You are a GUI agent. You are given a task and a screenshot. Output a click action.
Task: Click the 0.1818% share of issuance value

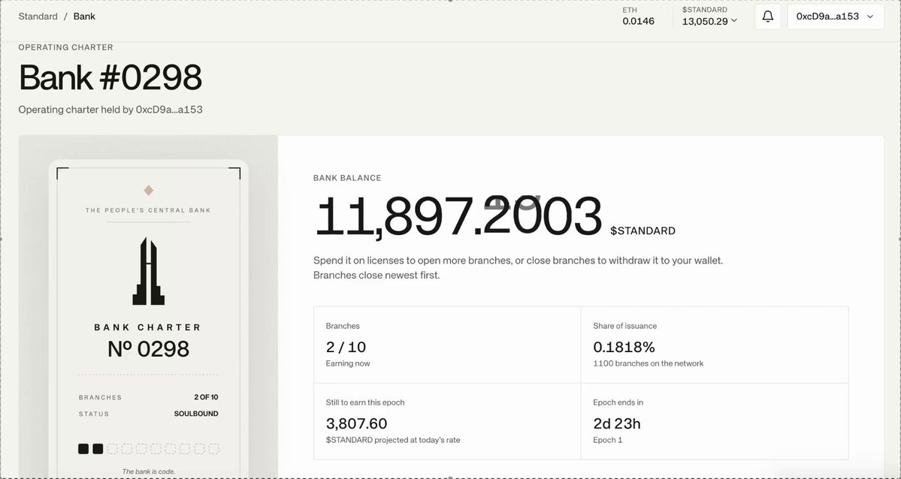tap(624, 347)
